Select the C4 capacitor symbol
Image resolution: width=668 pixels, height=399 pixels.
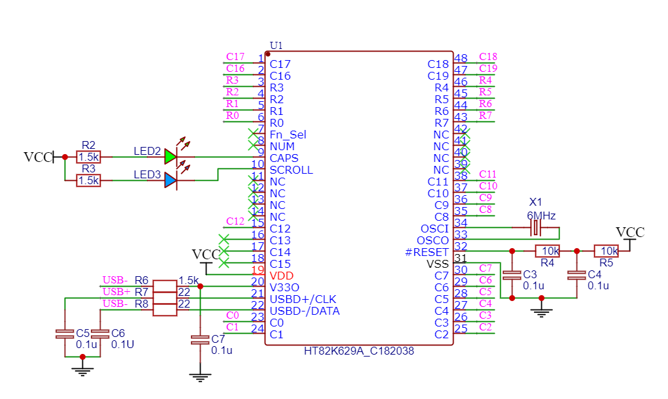[x=577, y=275]
